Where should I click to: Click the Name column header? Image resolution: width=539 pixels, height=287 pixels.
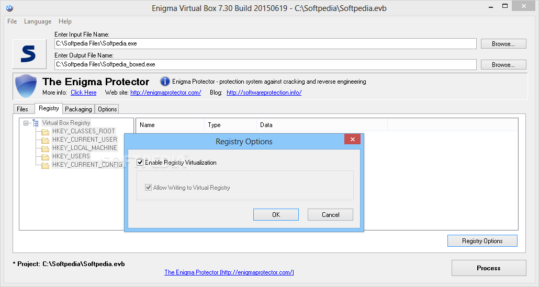click(170, 125)
